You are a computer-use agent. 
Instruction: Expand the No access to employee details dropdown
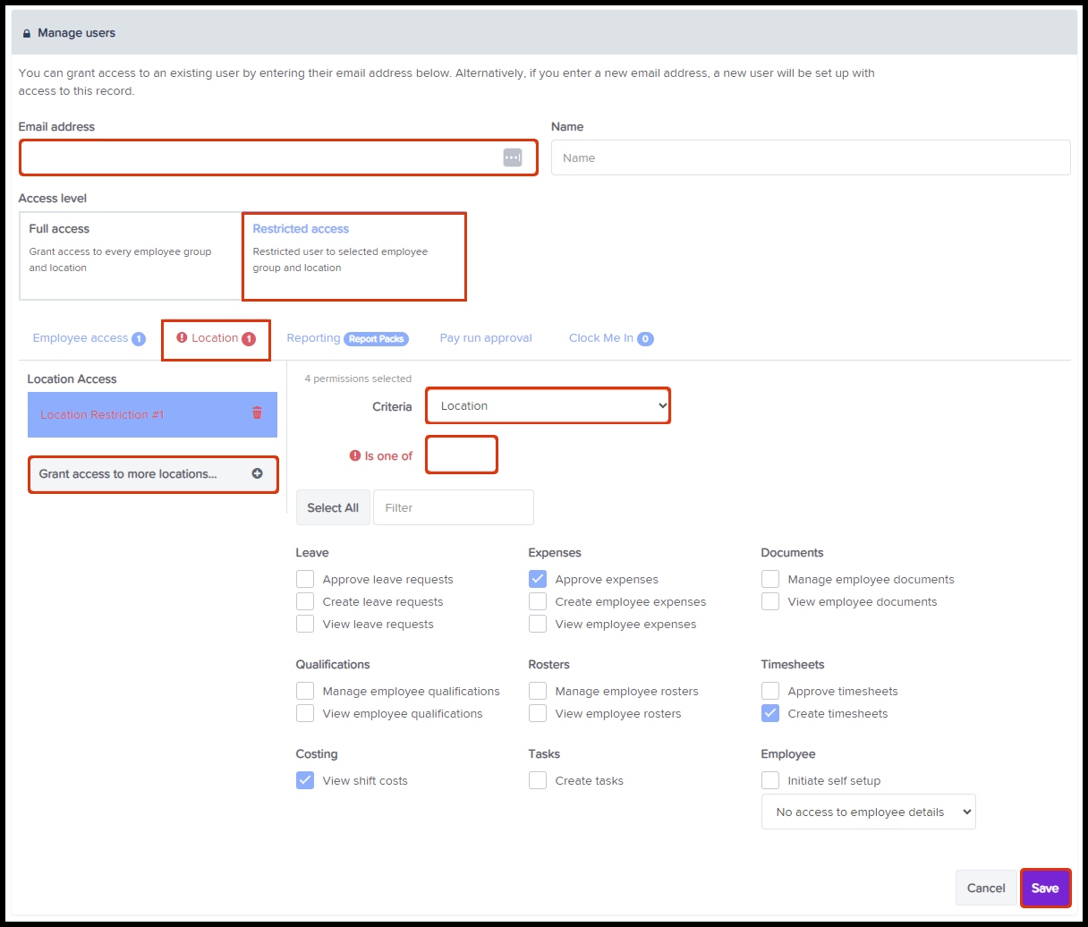click(x=868, y=812)
